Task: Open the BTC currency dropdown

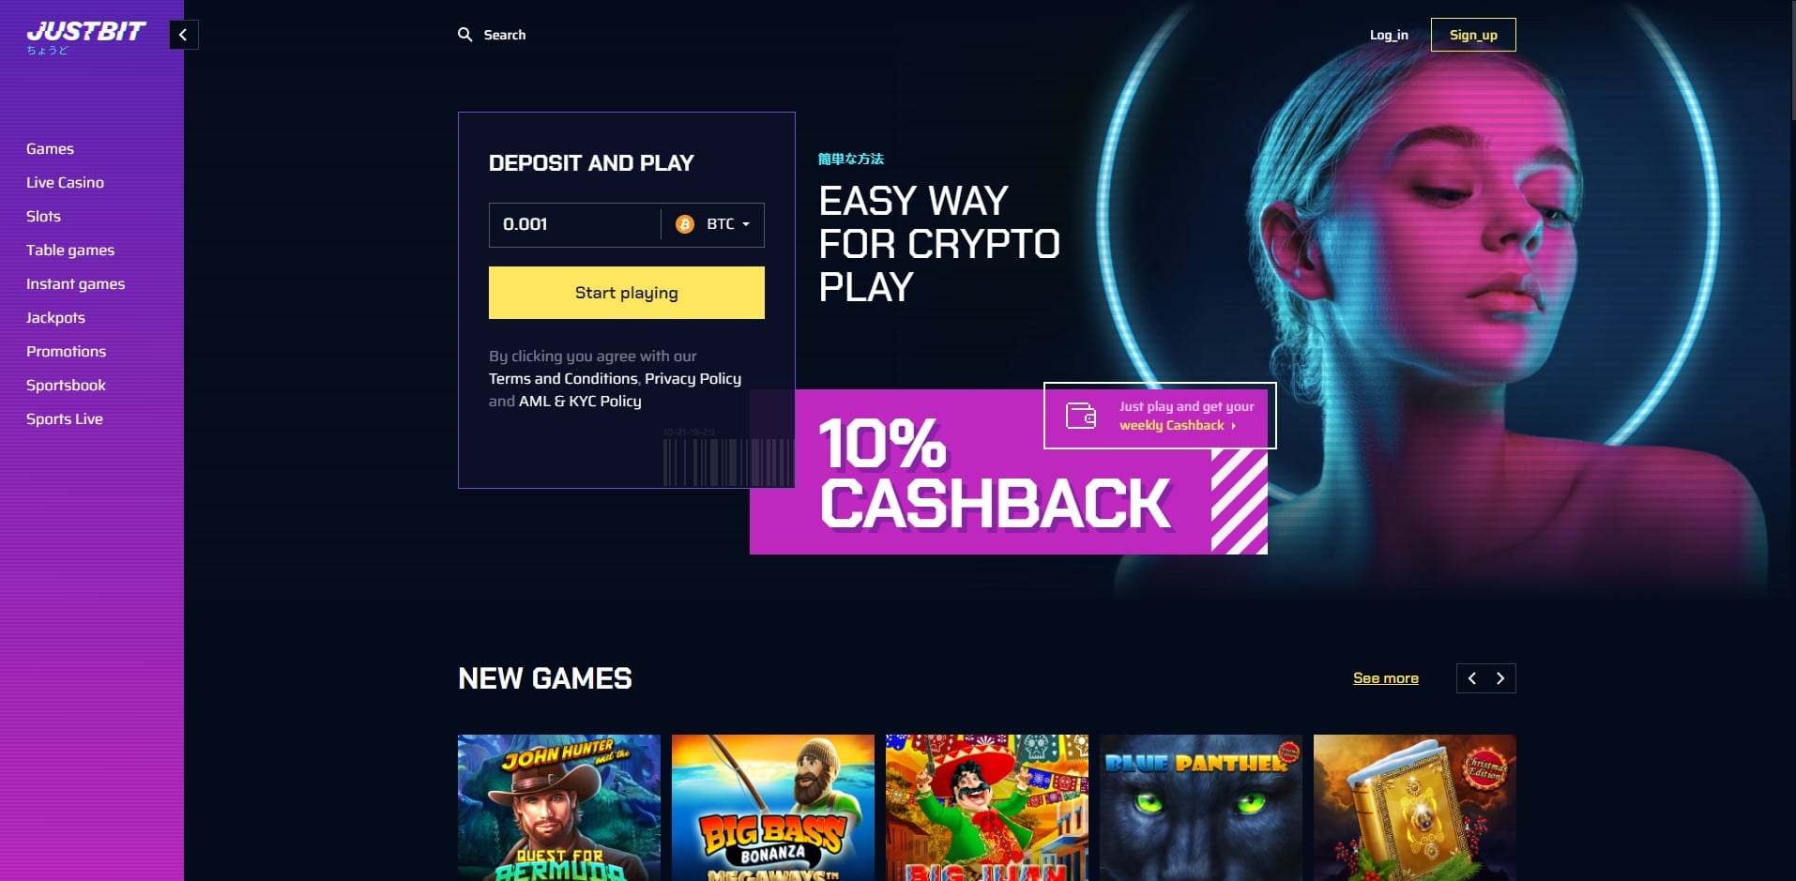Action: (714, 224)
